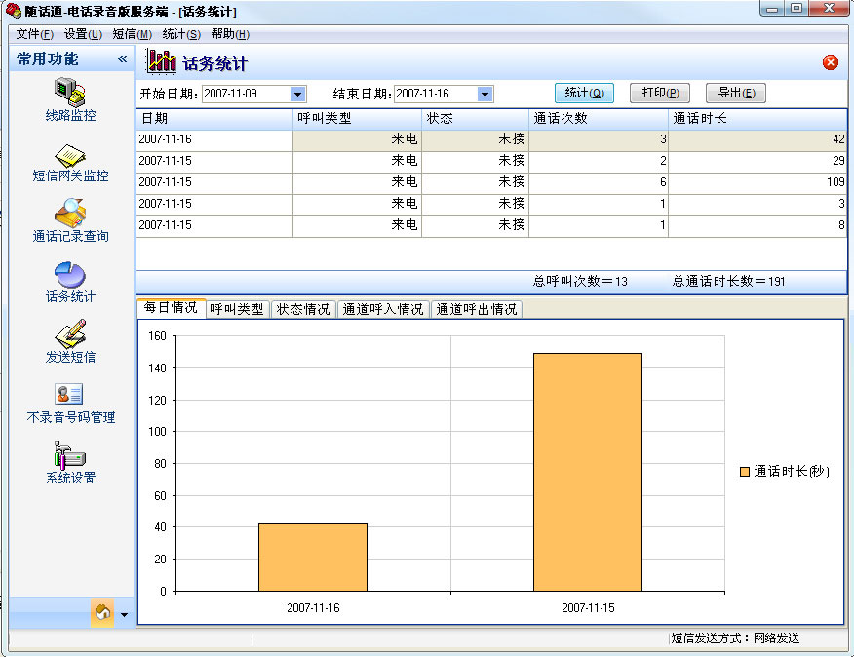Collapse the 常用功能 sidebar panel
The height and width of the screenshot is (657, 854).
pos(122,59)
